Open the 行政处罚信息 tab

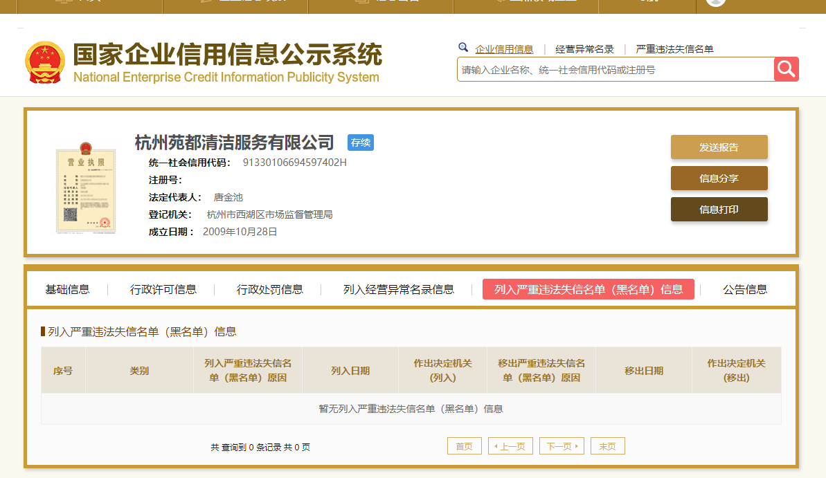pyautogui.click(x=269, y=290)
